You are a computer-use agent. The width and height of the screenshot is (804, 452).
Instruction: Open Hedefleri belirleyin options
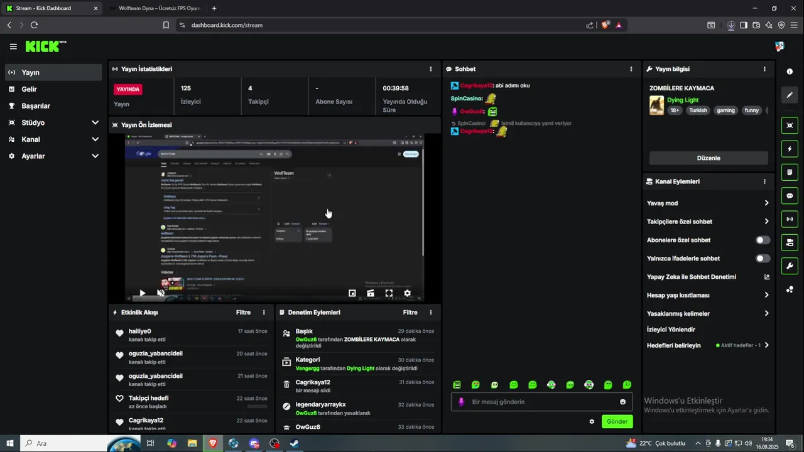click(x=708, y=345)
